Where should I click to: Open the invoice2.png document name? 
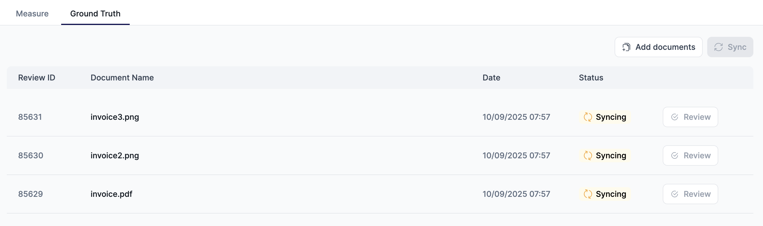115,155
